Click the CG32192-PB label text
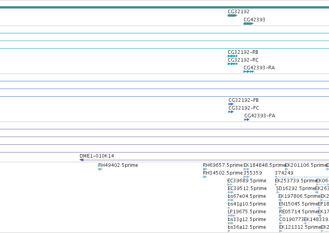Viewport: 329px width, 233px height. (244, 100)
